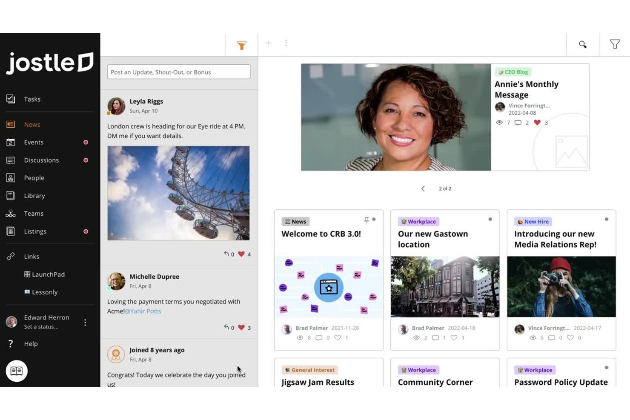
Task: Open Leyla Riggs' profile picture
Action: tap(116, 106)
